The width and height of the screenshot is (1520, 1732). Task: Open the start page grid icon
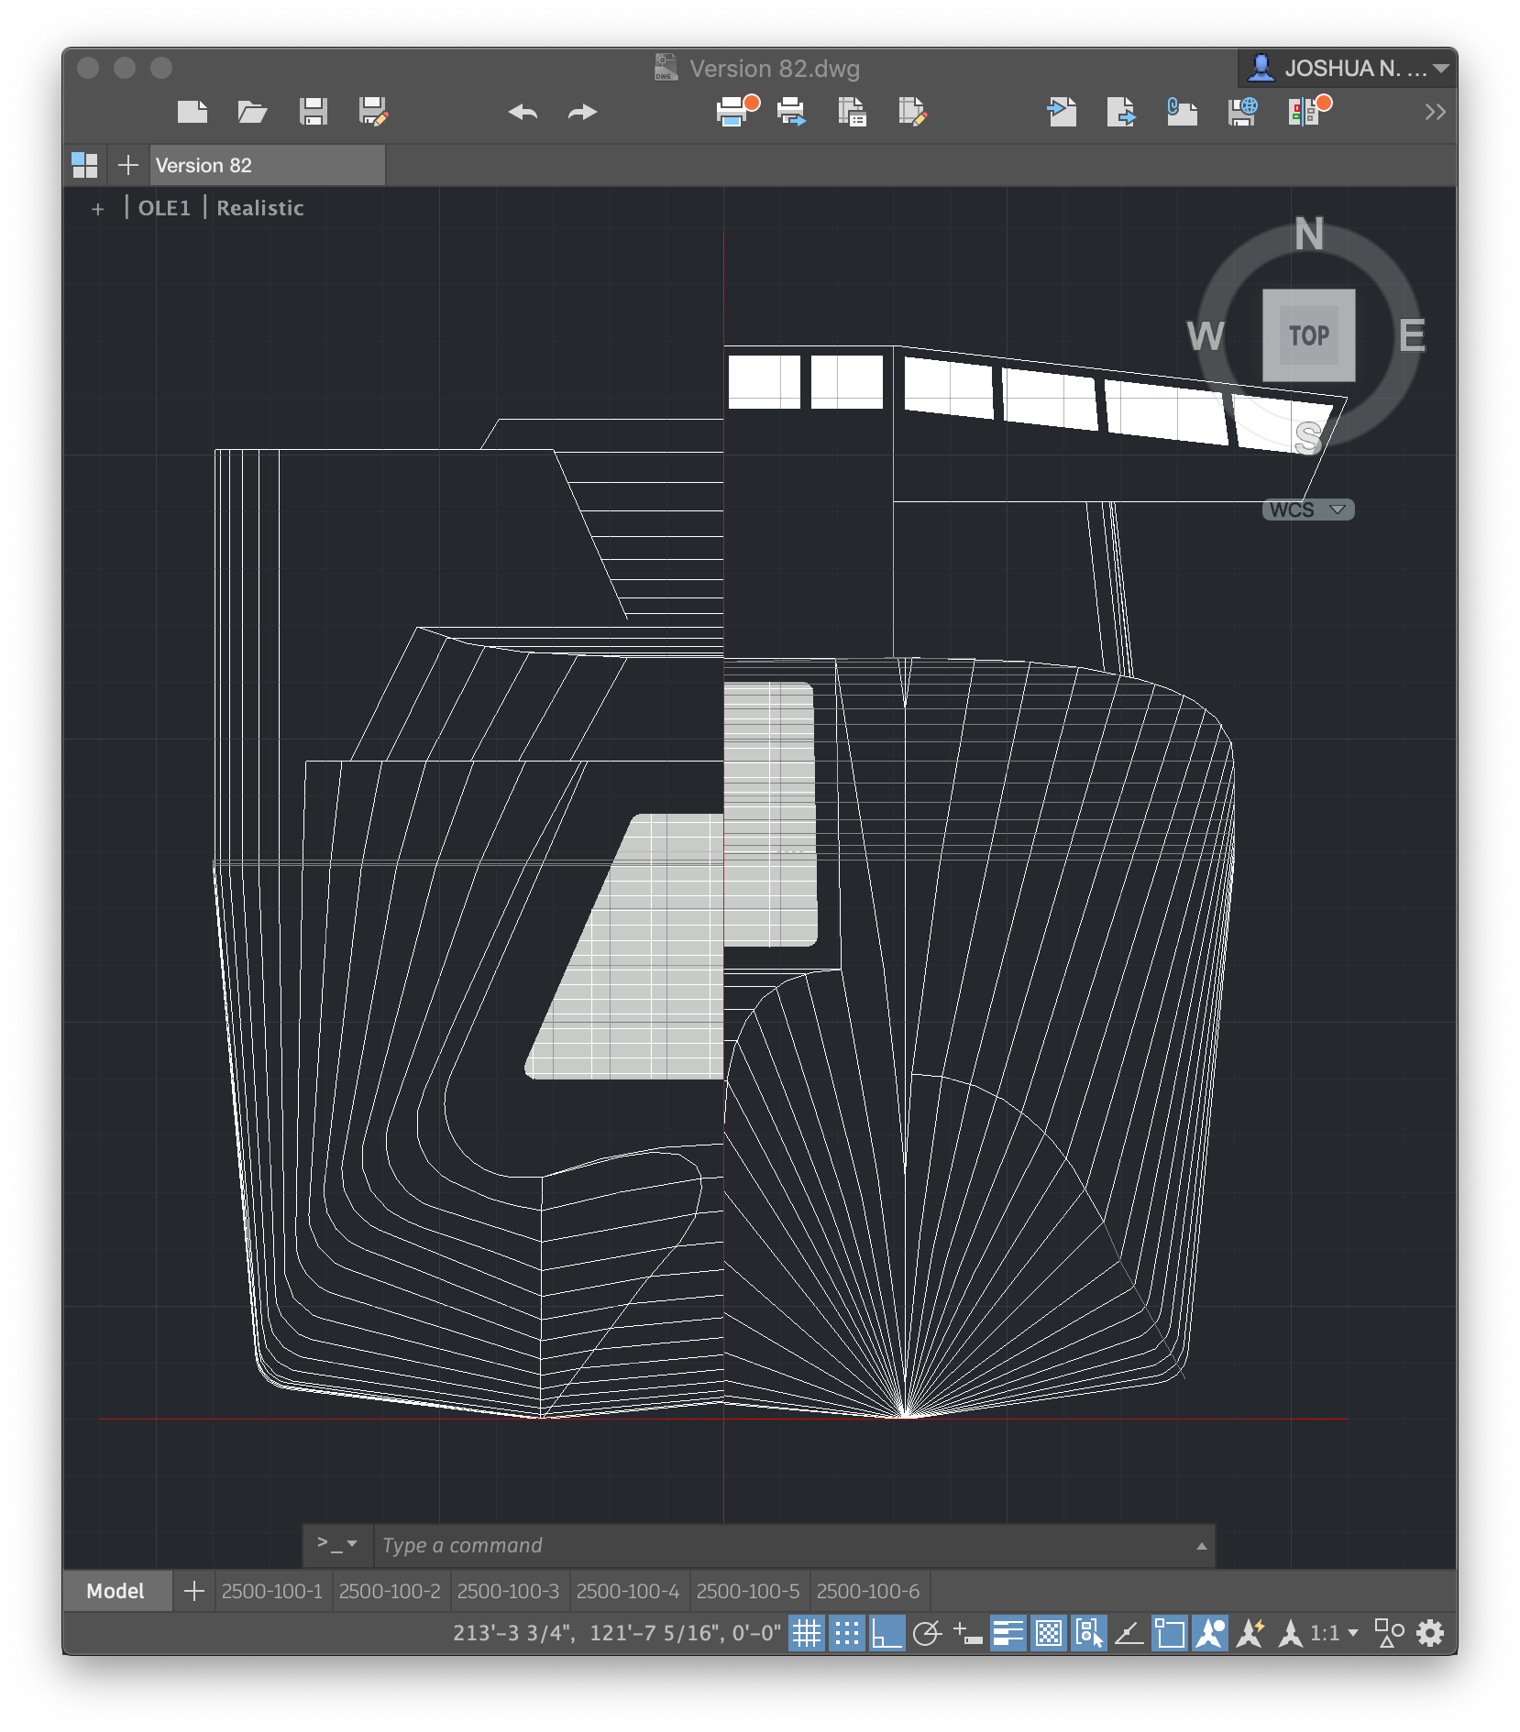[84, 165]
